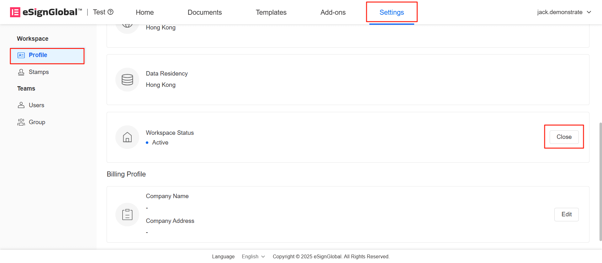Click the Data Residency database icon
This screenshot has width=602, height=263.
click(127, 80)
